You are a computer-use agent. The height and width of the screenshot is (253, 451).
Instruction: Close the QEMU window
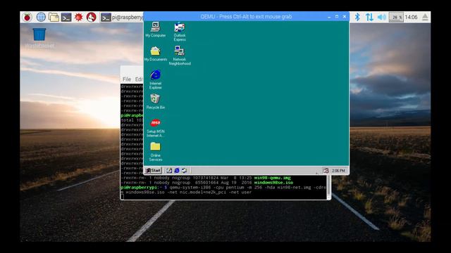[x=345, y=17]
